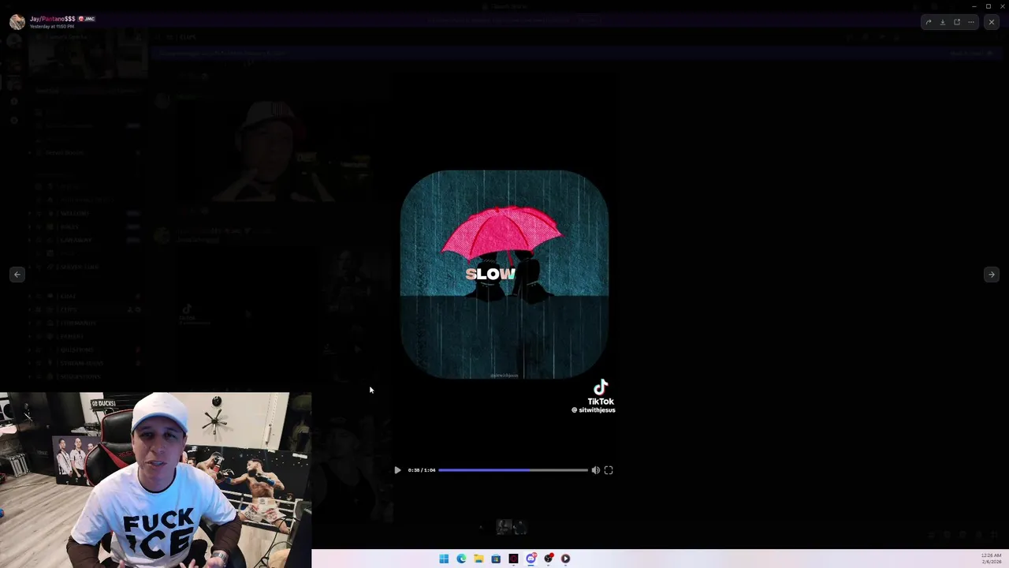The image size is (1009, 568).
Task: Go to the previous media item
Action: coord(17,275)
